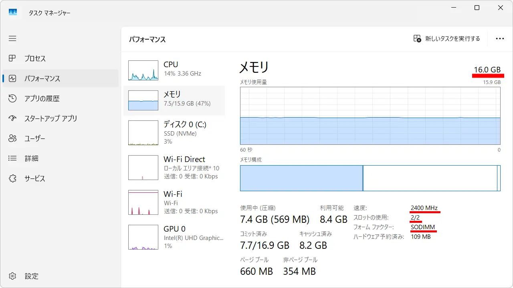Open the three-dot more options menu
Image resolution: width=513 pixels, height=288 pixels.
point(500,39)
